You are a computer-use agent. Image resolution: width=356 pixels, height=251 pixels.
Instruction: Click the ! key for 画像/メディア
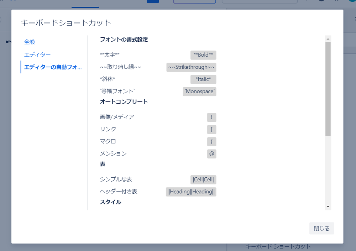211,117
